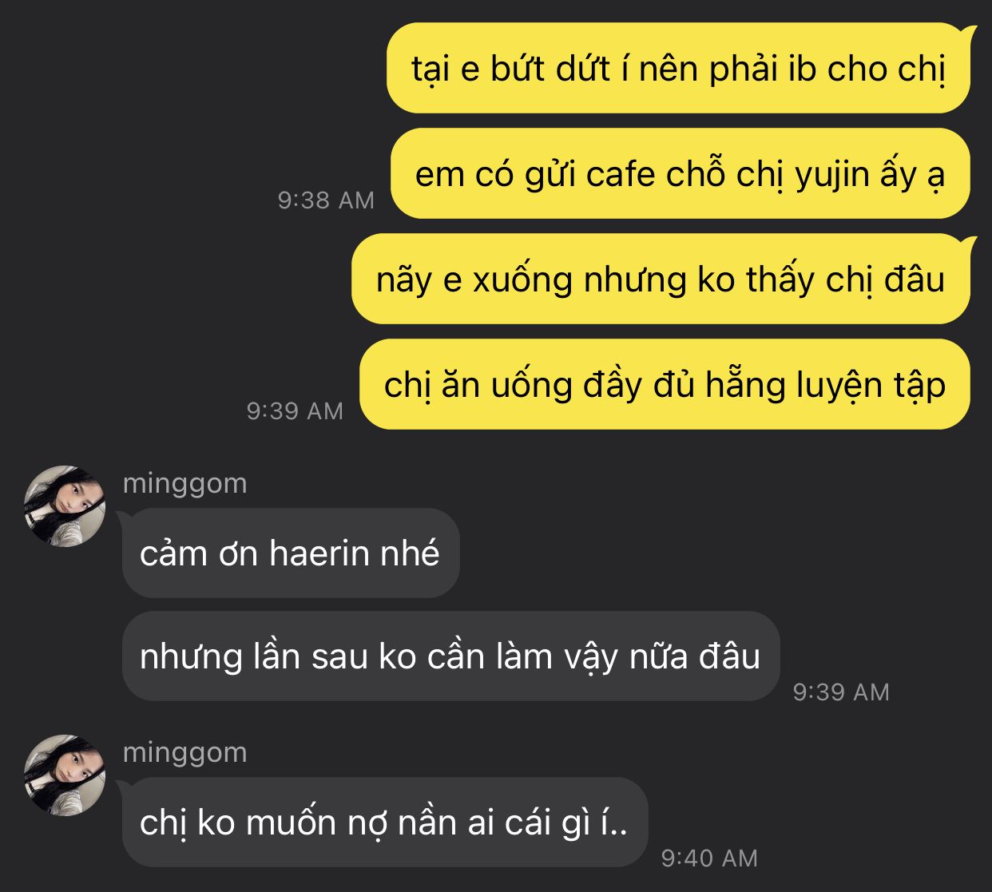Click the 9:40 AM timestamp
992x892 pixels.
click(x=709, y=858)
